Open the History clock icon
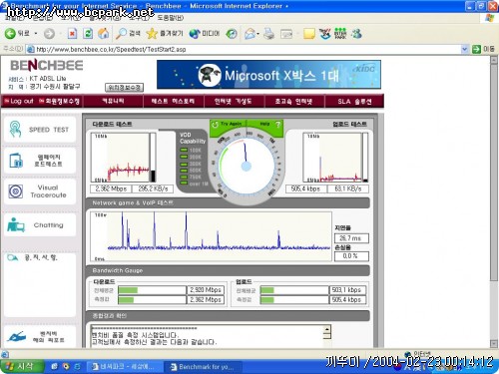Viewport: 499px width, 374px height. tap(232, 34)
